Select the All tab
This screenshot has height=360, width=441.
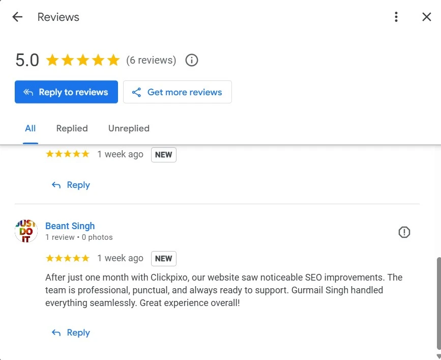pos(31,129)
